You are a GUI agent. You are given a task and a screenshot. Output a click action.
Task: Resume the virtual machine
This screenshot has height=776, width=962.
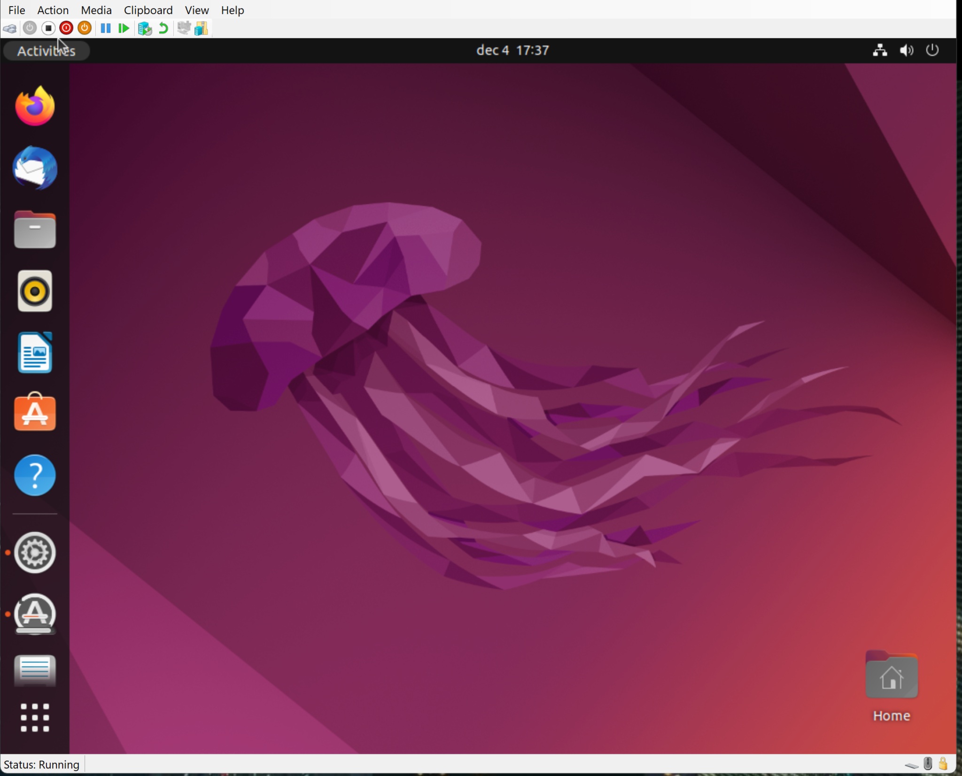pos(123,28)
